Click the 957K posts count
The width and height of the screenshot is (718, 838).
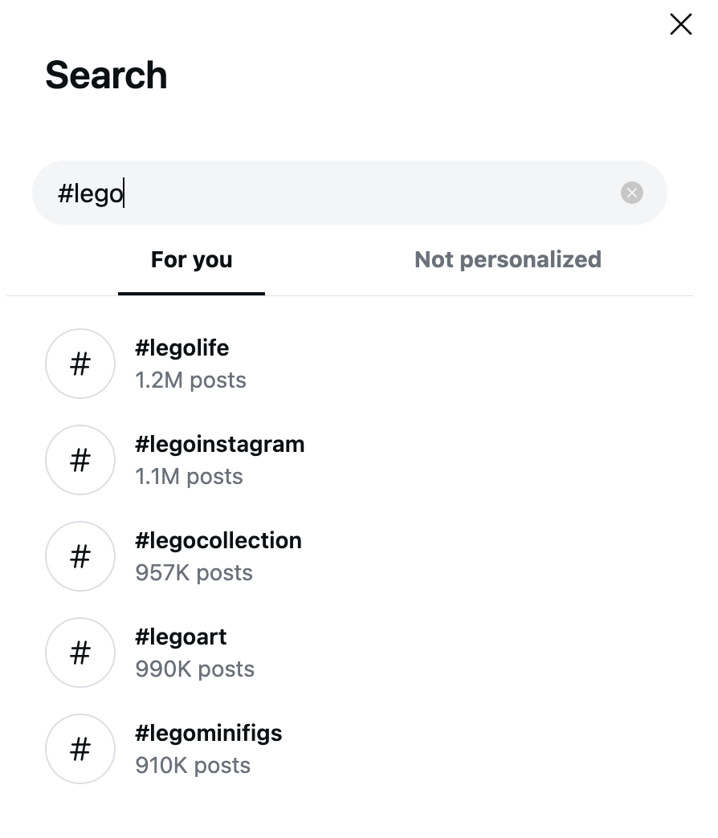pos(194,572)
